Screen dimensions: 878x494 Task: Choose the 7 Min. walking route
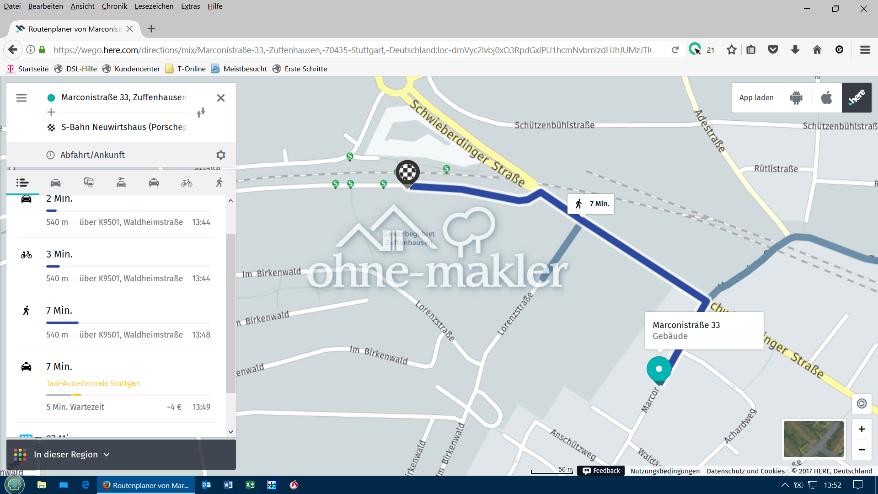coord(116,322)
